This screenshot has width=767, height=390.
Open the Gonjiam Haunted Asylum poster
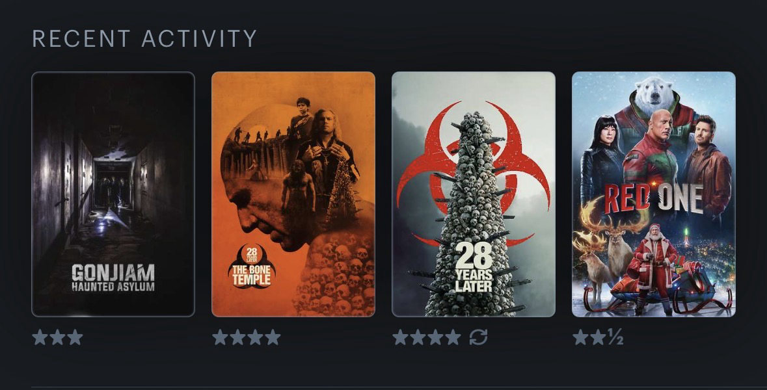[113, 194]
